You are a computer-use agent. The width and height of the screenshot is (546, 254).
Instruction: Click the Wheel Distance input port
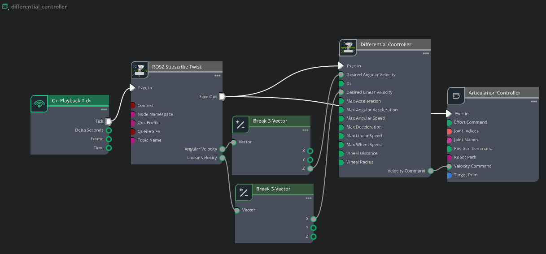[341, 153]
